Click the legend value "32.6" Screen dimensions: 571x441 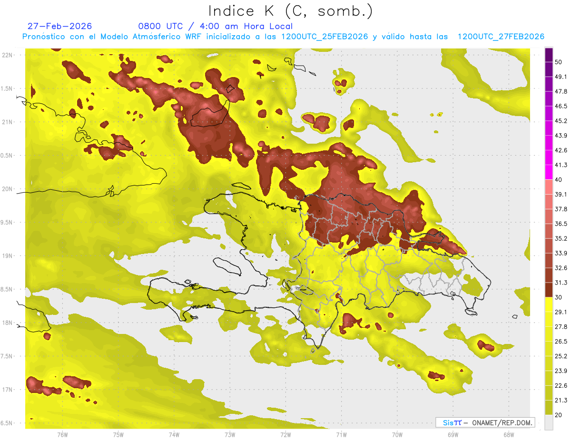(x=561, y=268)
